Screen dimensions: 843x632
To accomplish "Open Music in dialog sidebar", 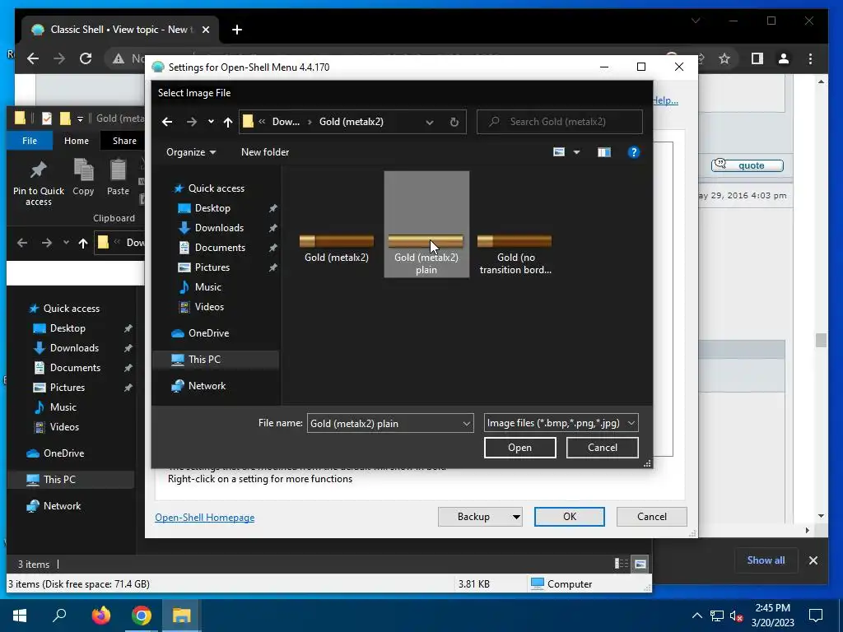I will point(207,287).
